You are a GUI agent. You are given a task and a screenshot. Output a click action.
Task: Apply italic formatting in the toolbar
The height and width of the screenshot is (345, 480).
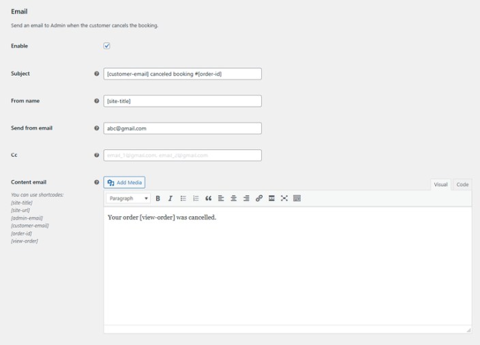(170, 198)
